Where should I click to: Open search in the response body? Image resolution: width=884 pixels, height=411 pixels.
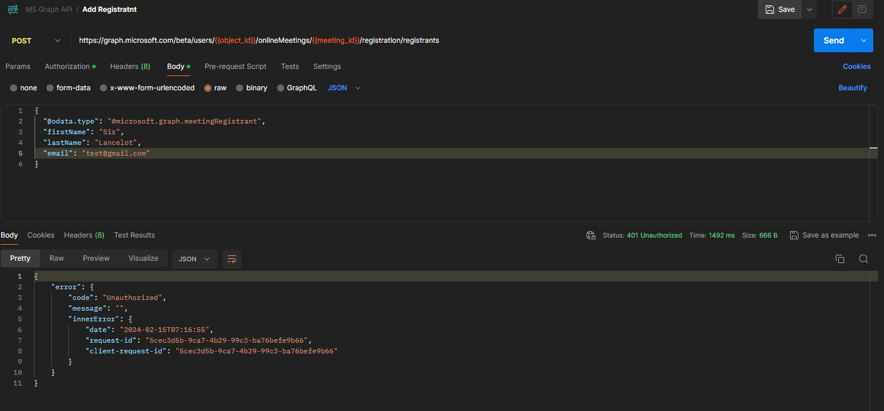[864, 258]
